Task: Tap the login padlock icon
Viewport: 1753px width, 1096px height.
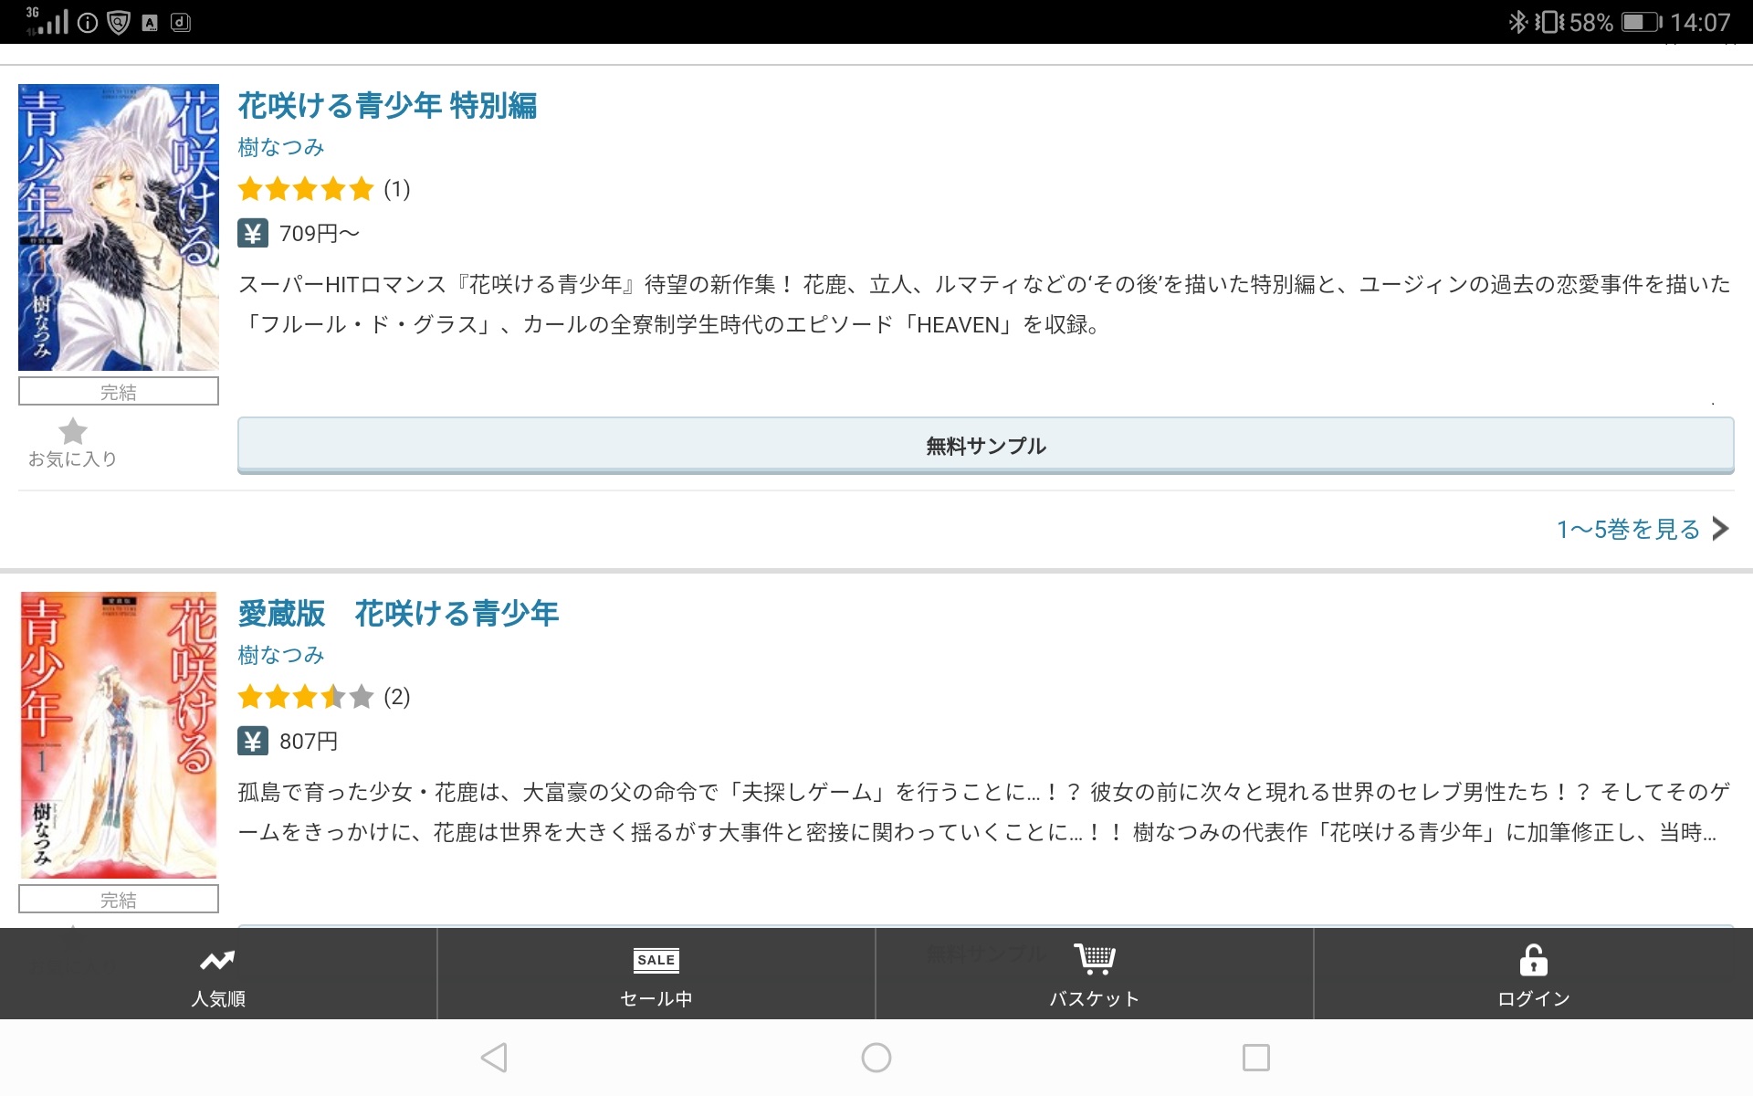Action: point(1533,960)
